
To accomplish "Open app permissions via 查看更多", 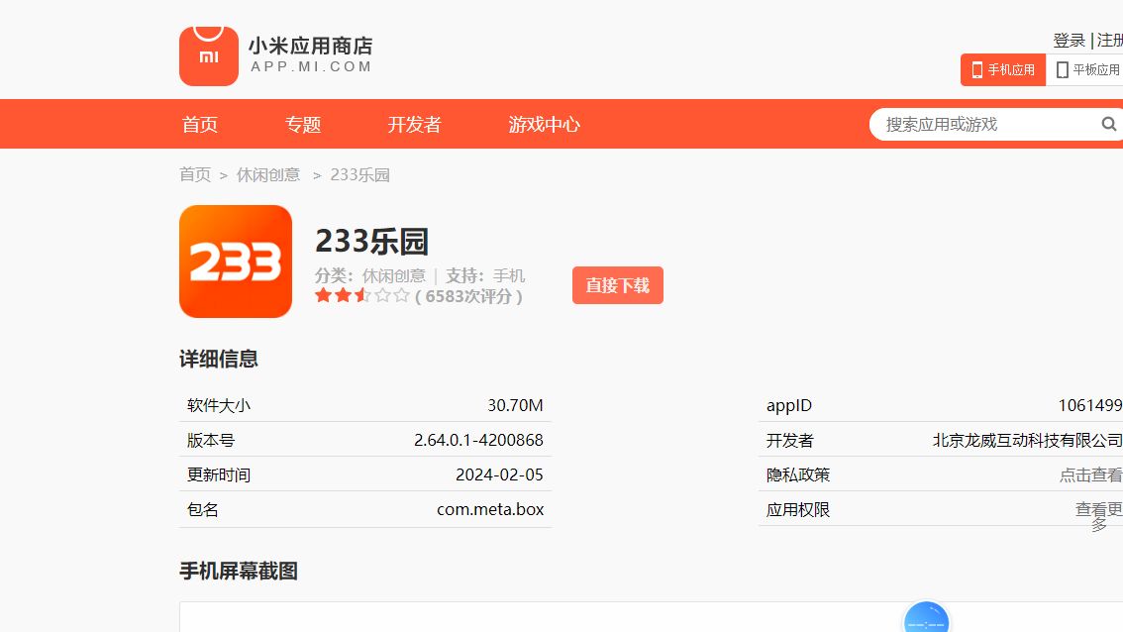I will (1098, 516).
